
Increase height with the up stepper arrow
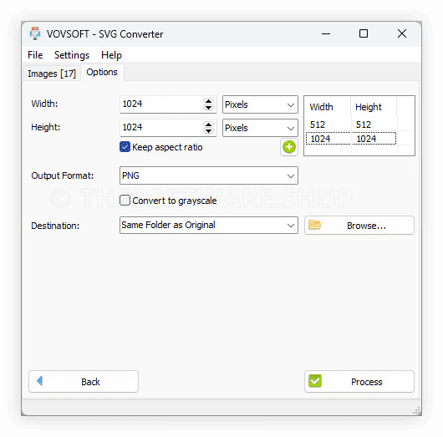pyautogui.click(x=208, y=124)
